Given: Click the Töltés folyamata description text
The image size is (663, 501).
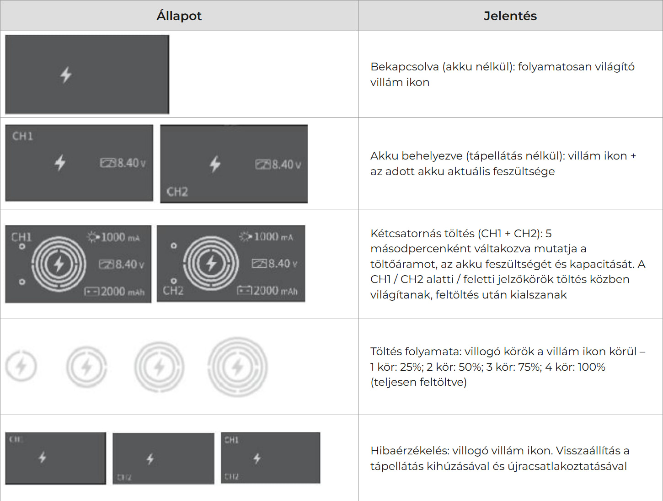Looking at the screenshot, I should 508,367.
